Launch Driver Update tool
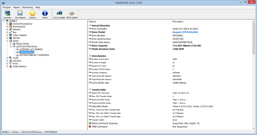This screenshot has width=257, height=135. [59, 13]
